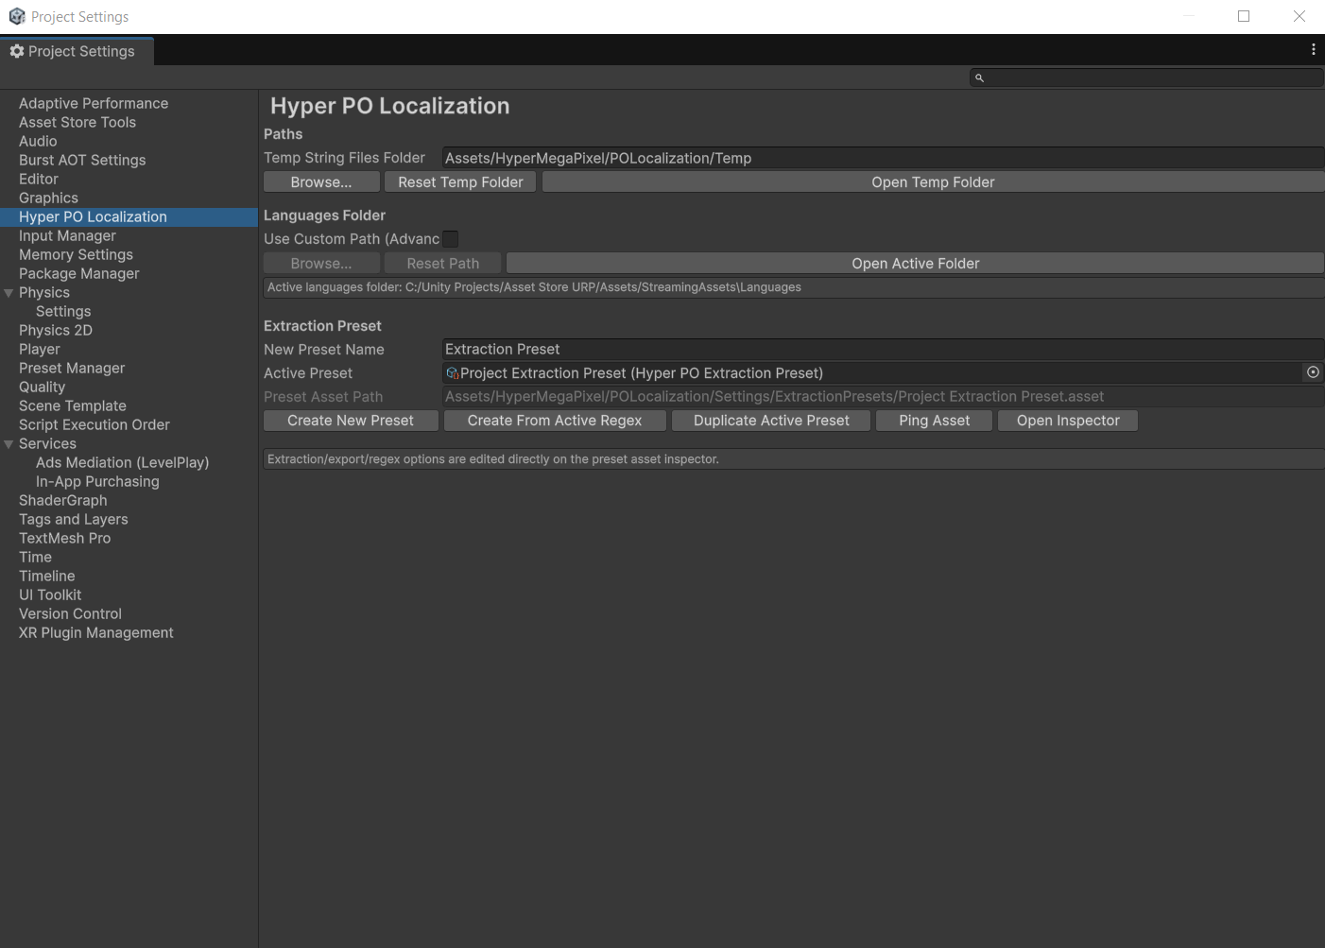This screenshot has width=1325, height=948.
Task: Select Player in the settings list
Action: coord(40,349)
